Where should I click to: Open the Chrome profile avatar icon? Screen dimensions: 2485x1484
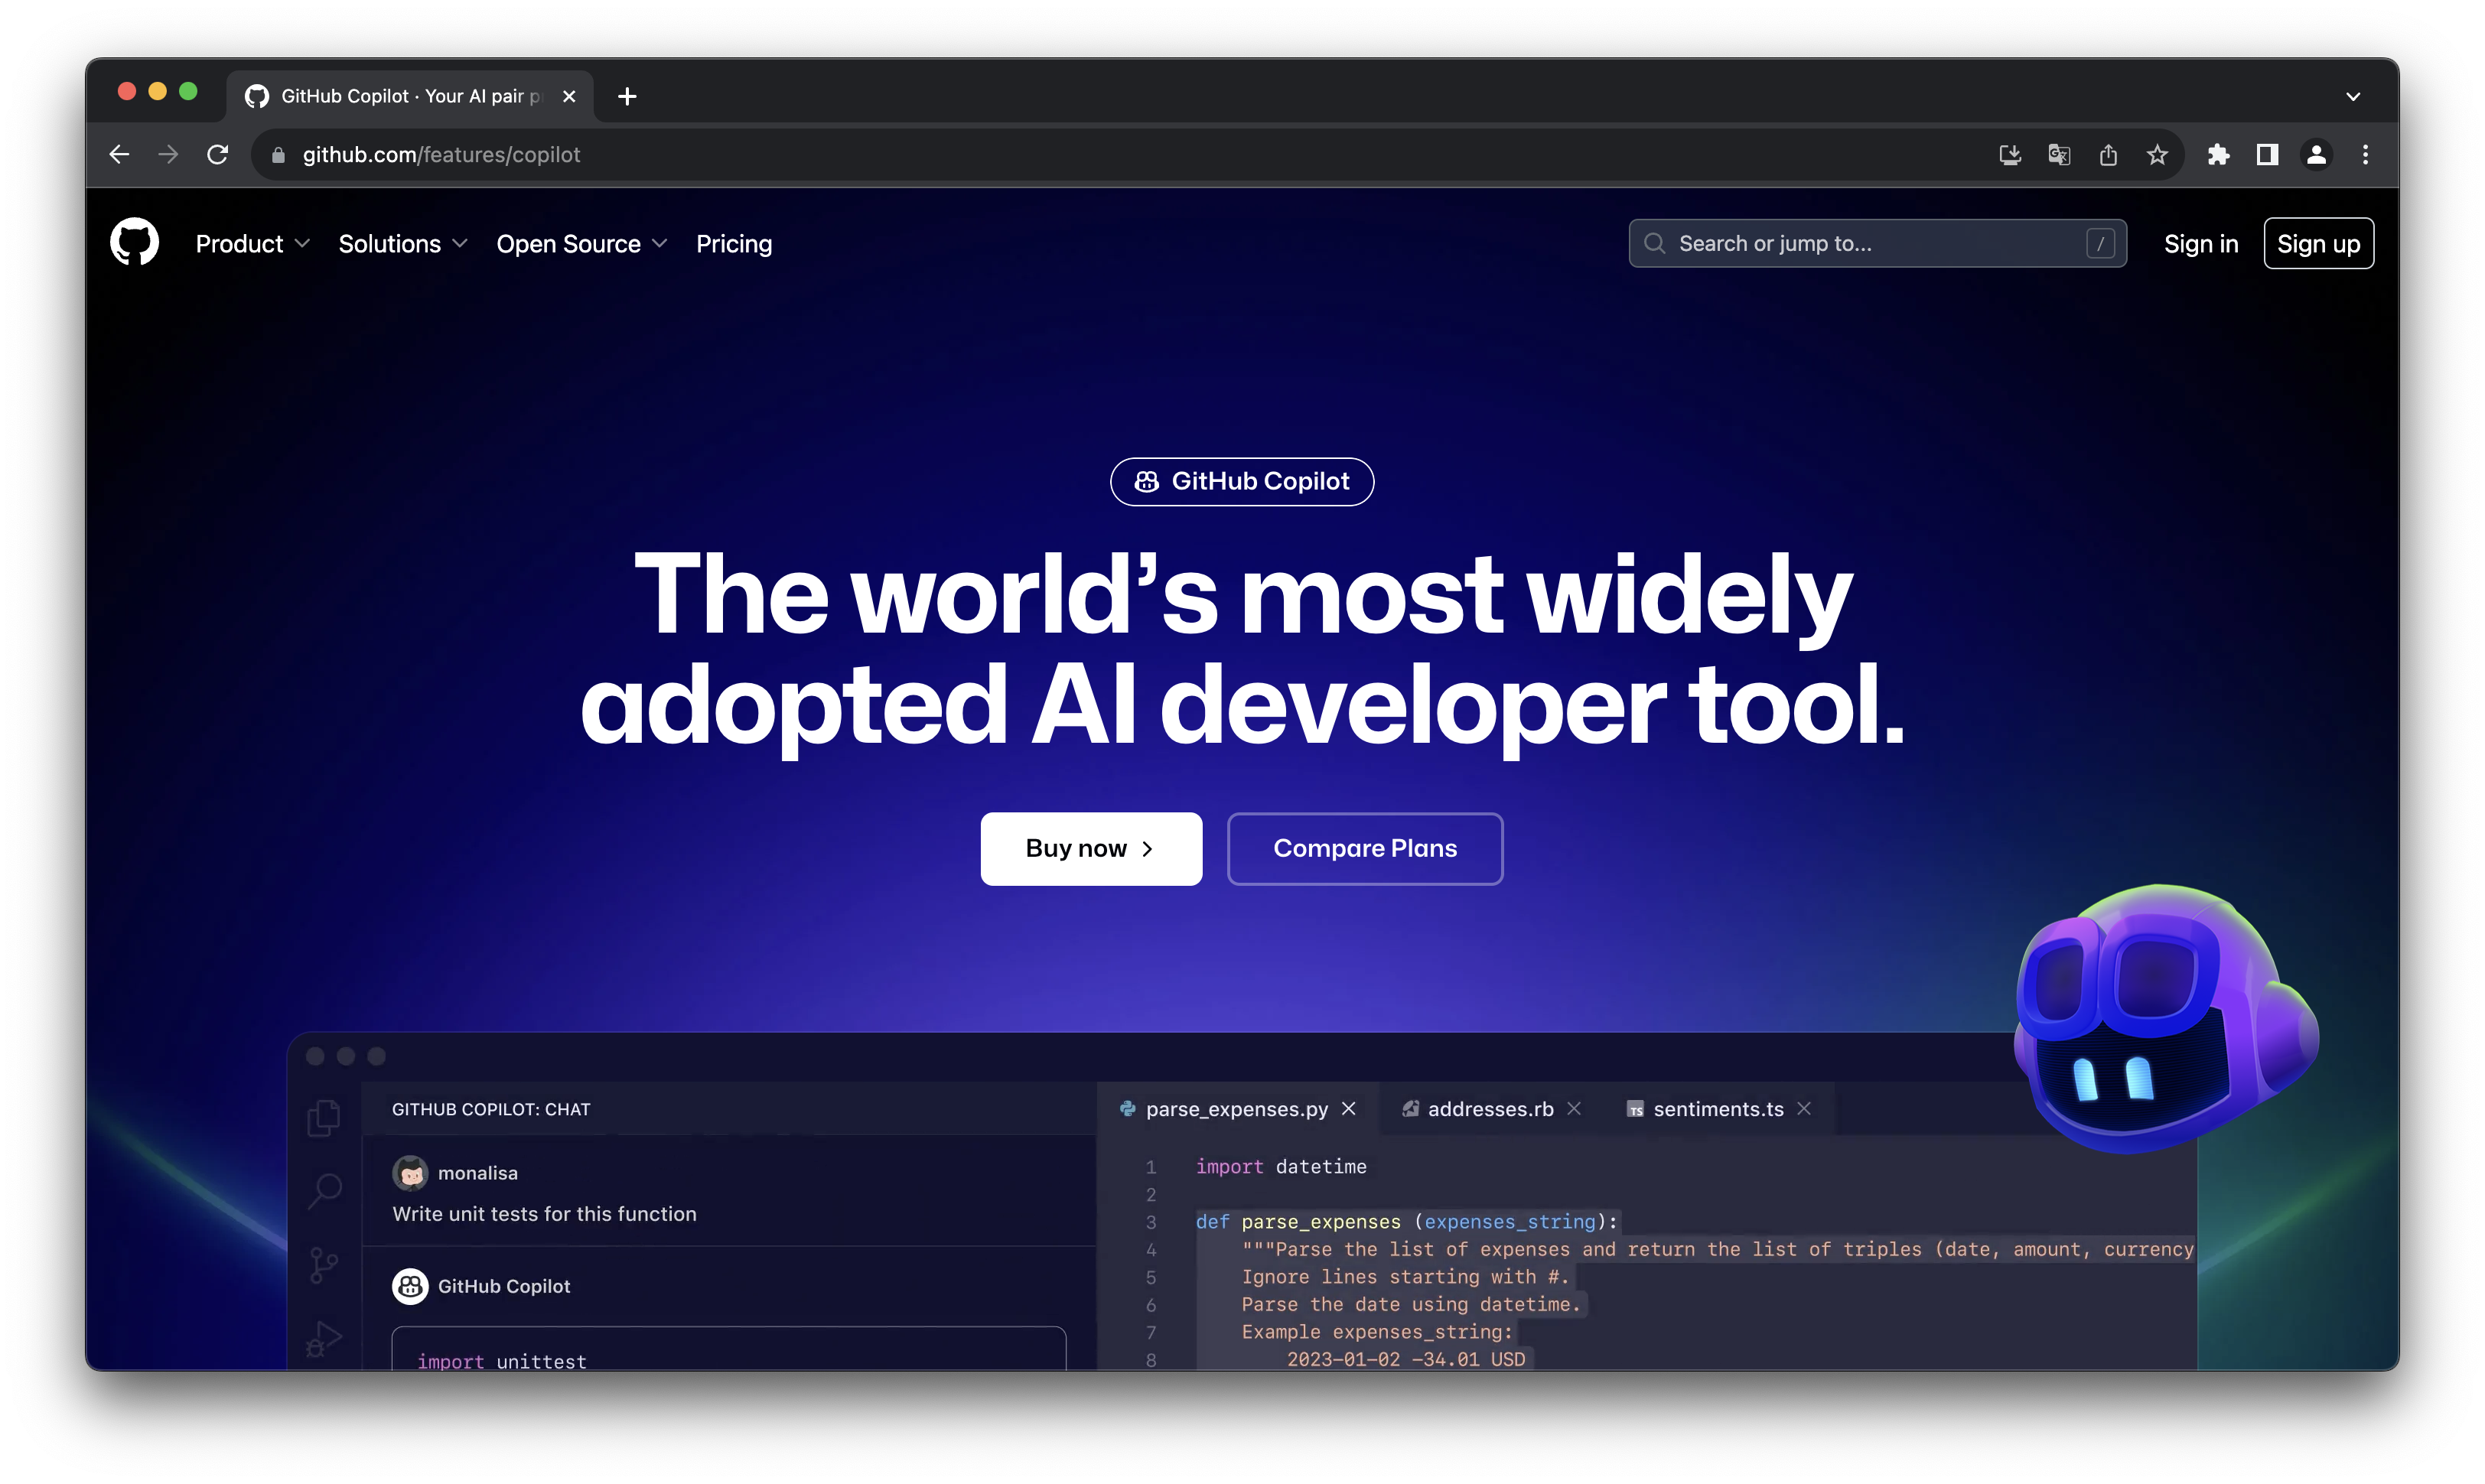pos(2316,155)
